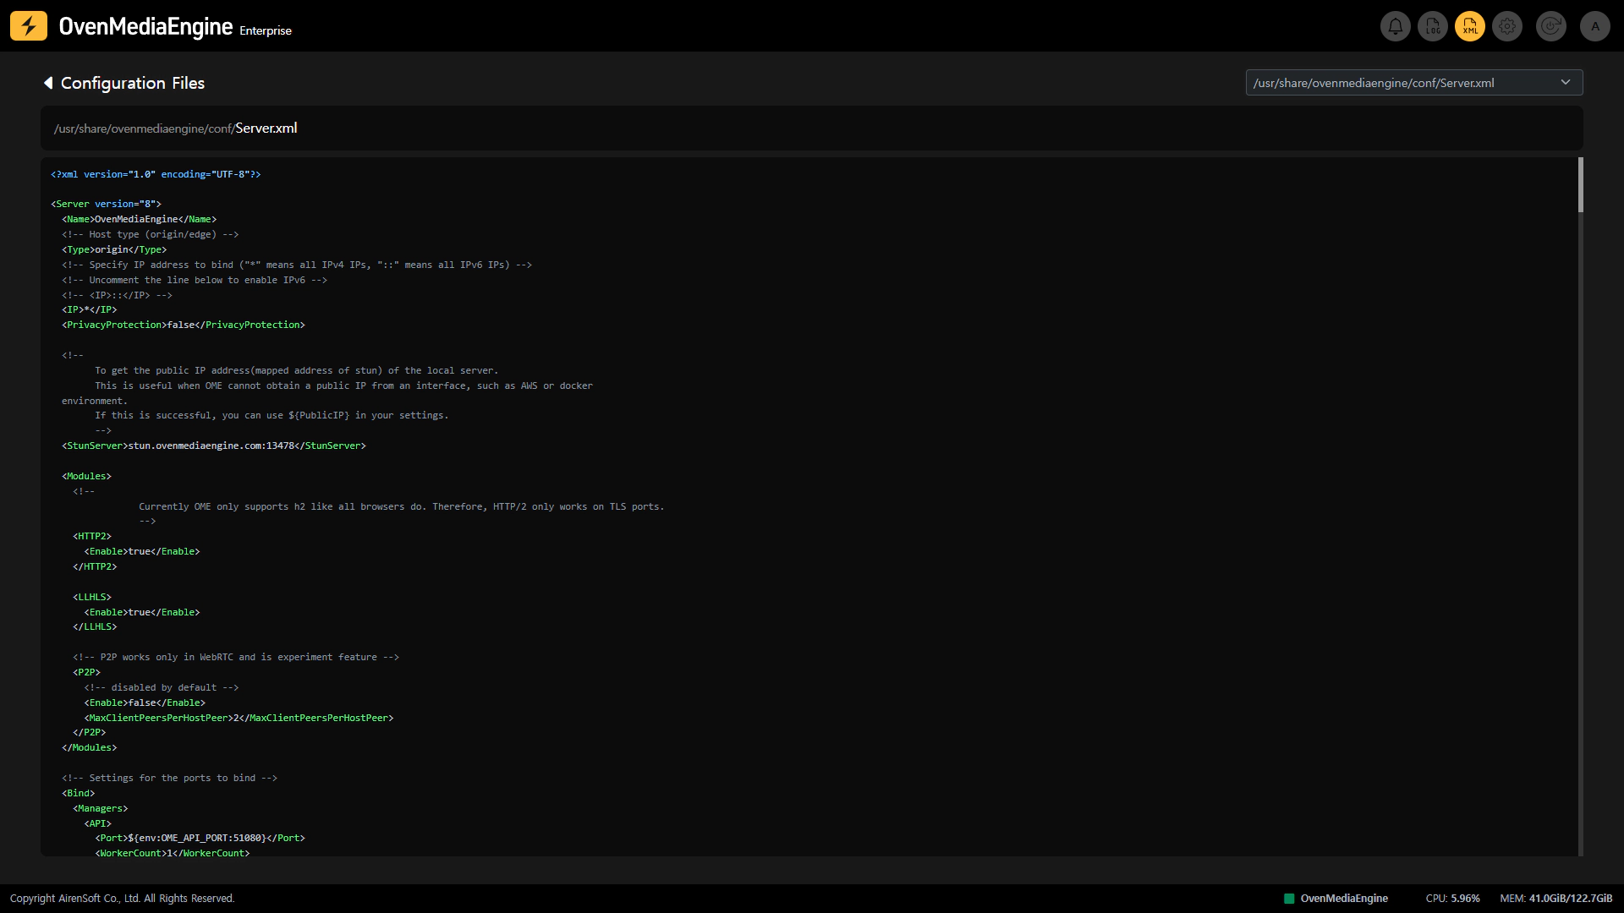The width and height of the screenshot is (1624, 913).
Task: Click the 'Settings for the ports to bind' comment
Action: (169, 778)
